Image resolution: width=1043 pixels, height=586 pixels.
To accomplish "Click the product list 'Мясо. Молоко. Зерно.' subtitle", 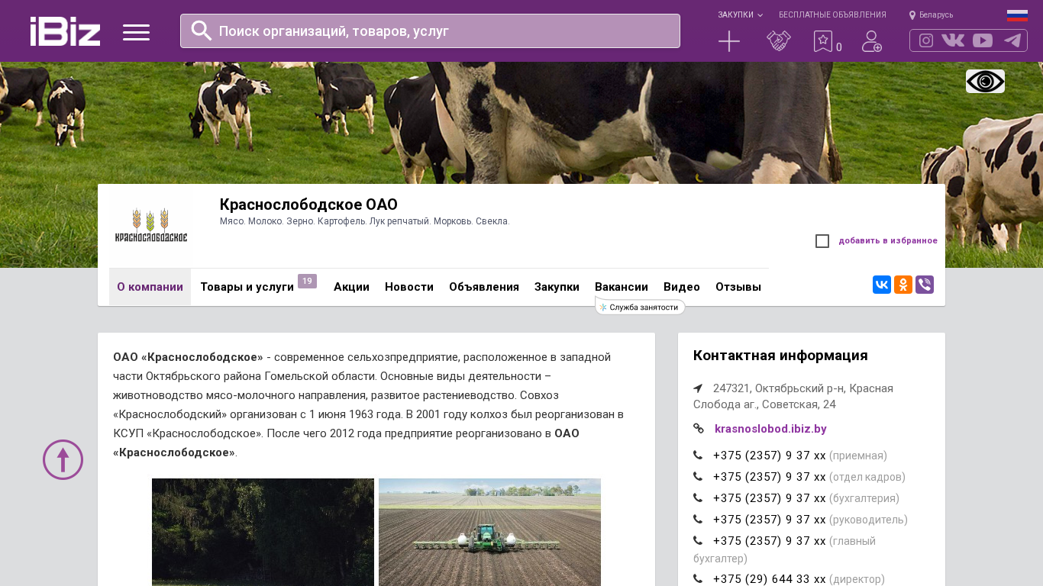I will [364, 221].
